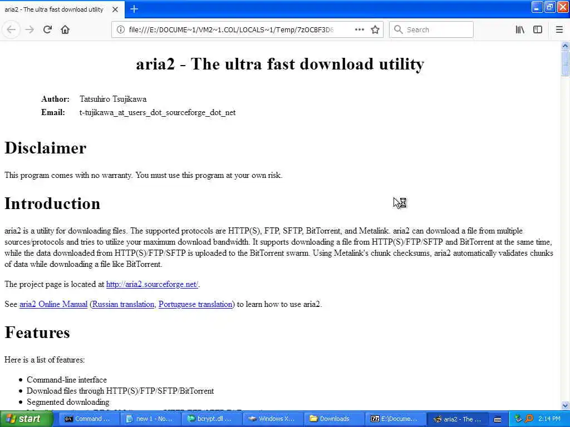This screenshot has width=570, height=427.
Task: Go forward to the next page
Action: coord(30,30)
